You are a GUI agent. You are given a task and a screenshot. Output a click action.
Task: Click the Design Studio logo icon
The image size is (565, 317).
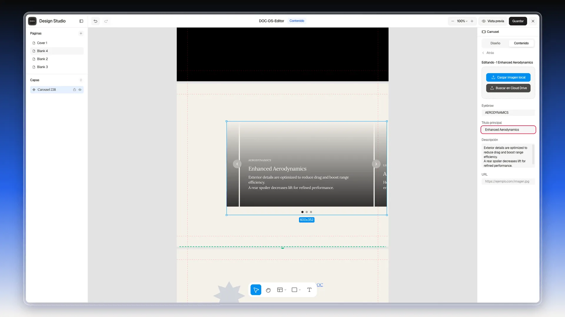pos(32,21)
